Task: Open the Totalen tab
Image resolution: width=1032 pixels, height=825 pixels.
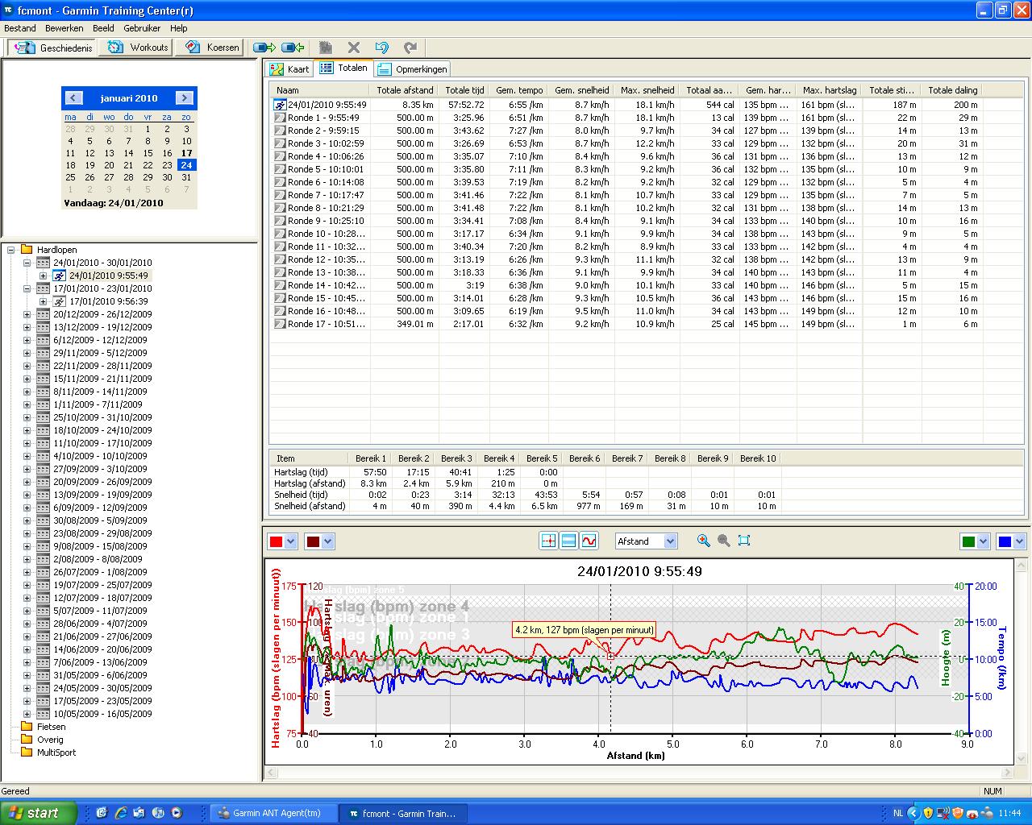Action: pyautogui.click(x=343, y=68)
